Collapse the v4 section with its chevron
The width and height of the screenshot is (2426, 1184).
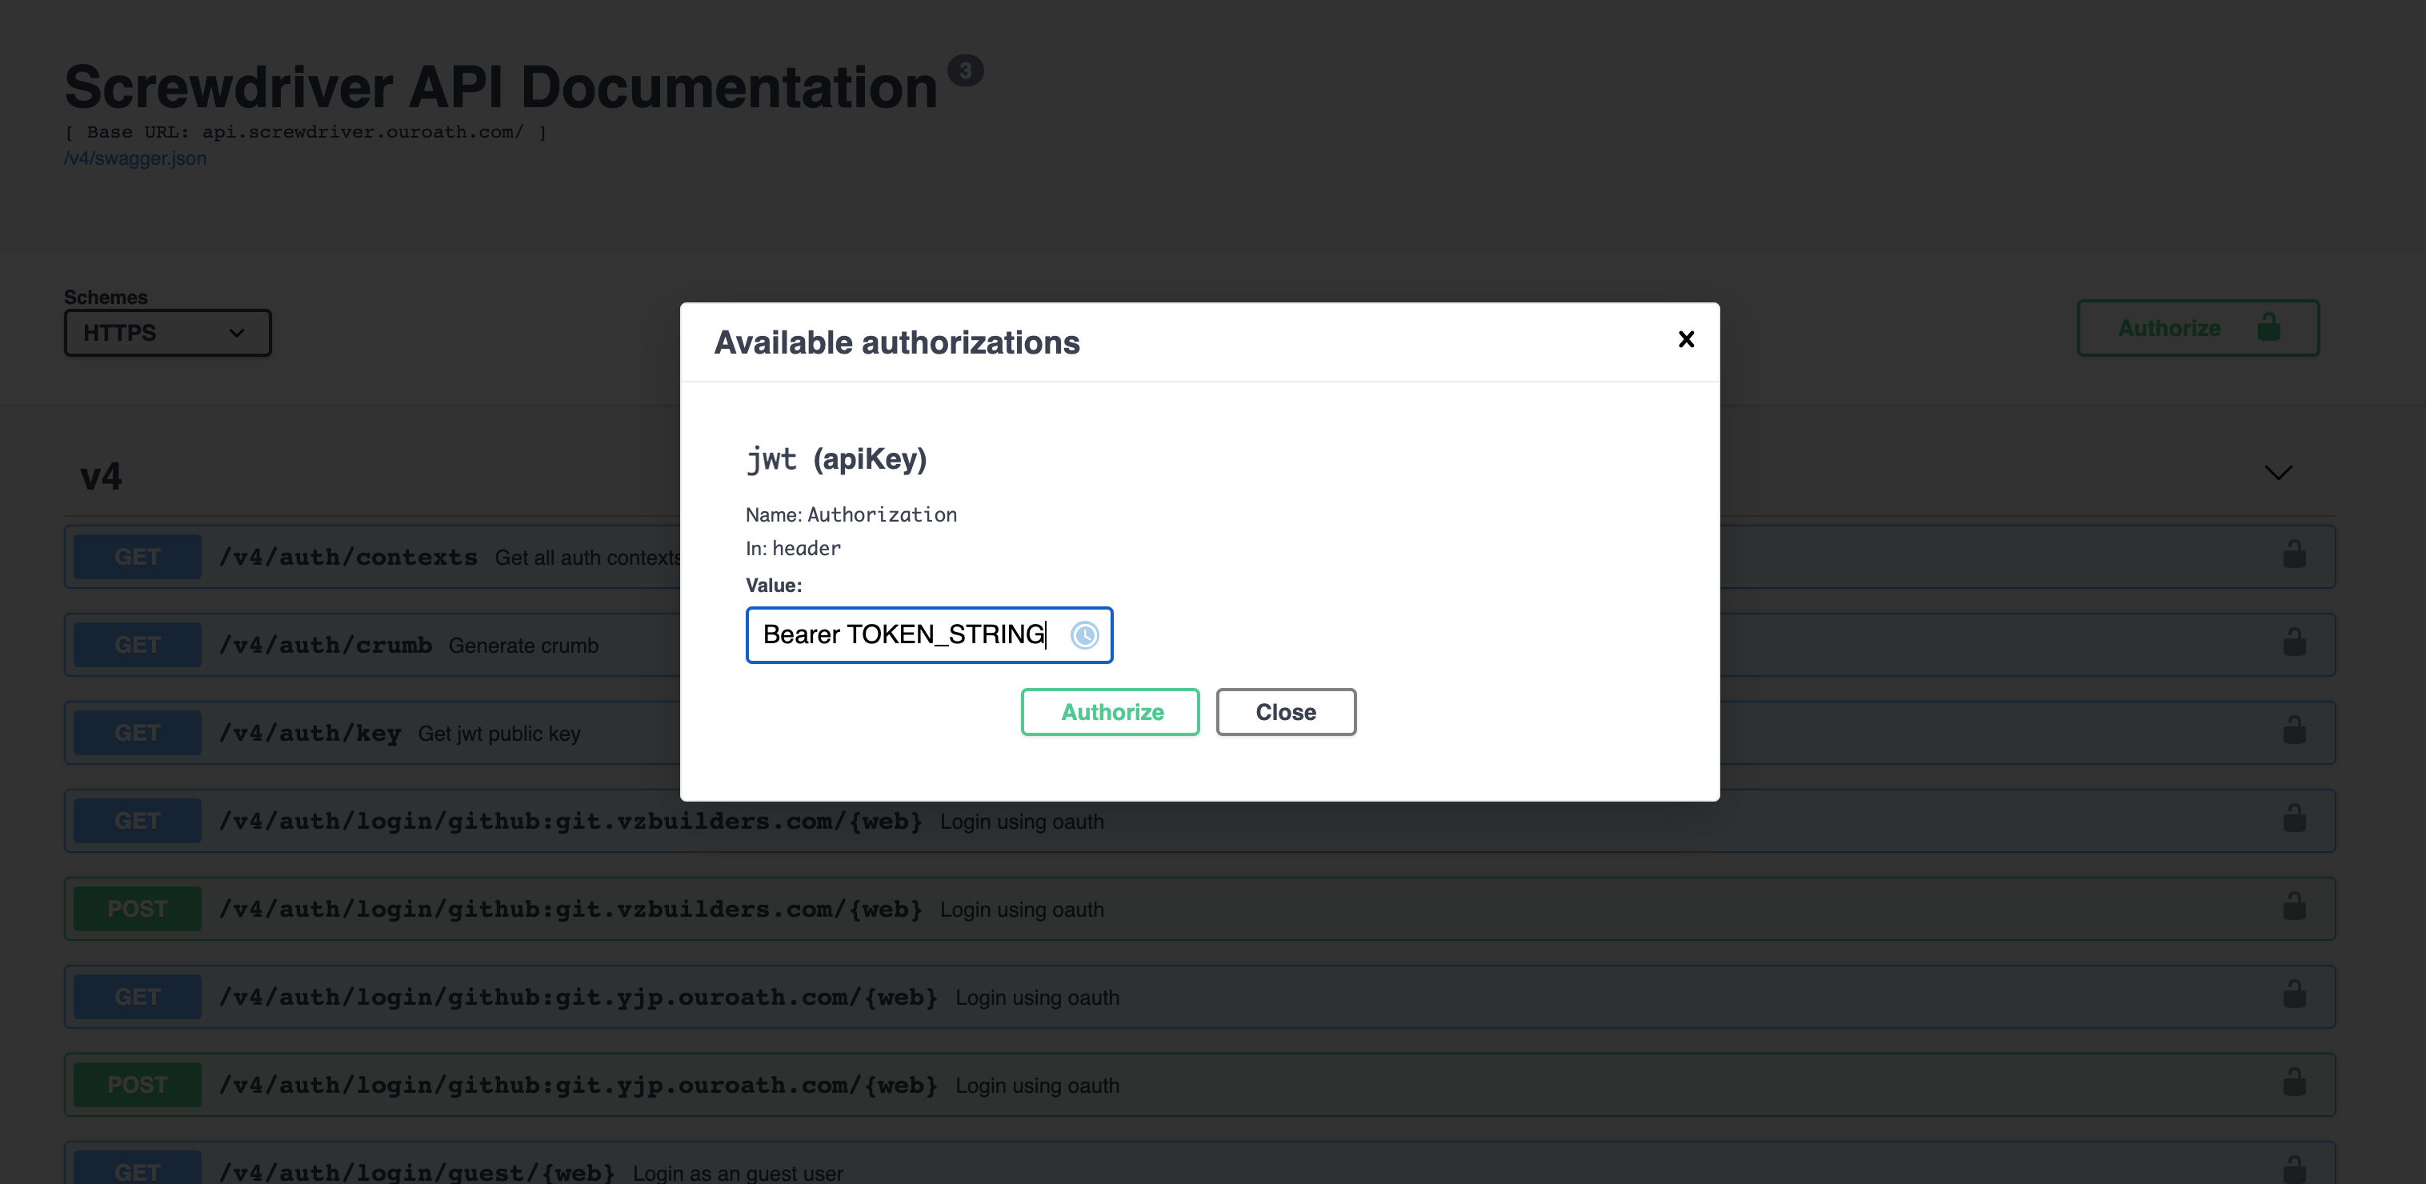[x=2277, y=473]
